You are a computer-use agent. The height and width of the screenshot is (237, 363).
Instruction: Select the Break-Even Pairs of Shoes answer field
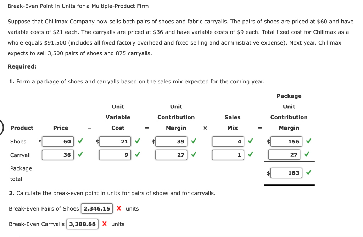coord(97,208)
